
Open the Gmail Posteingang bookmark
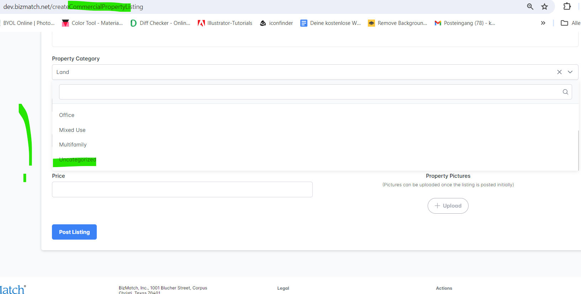click(465, 23)
